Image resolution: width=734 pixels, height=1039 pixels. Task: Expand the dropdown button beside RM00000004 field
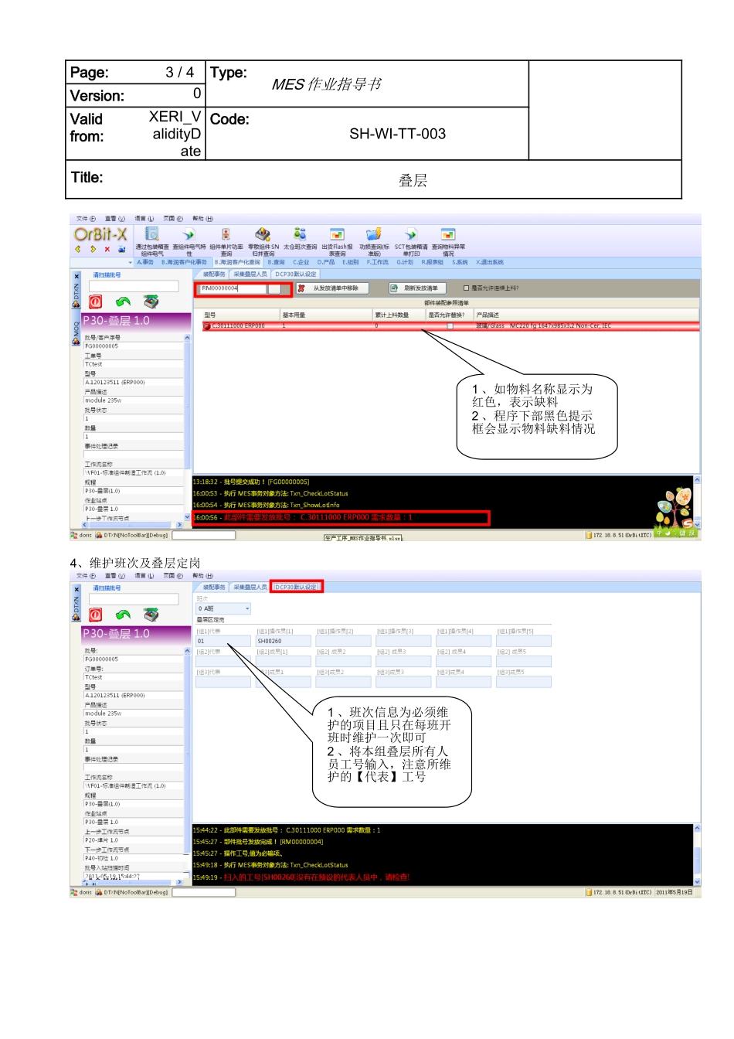tap(274, 289)
